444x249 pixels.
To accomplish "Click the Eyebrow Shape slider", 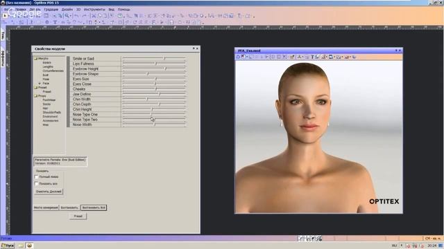I will point(154,74).
